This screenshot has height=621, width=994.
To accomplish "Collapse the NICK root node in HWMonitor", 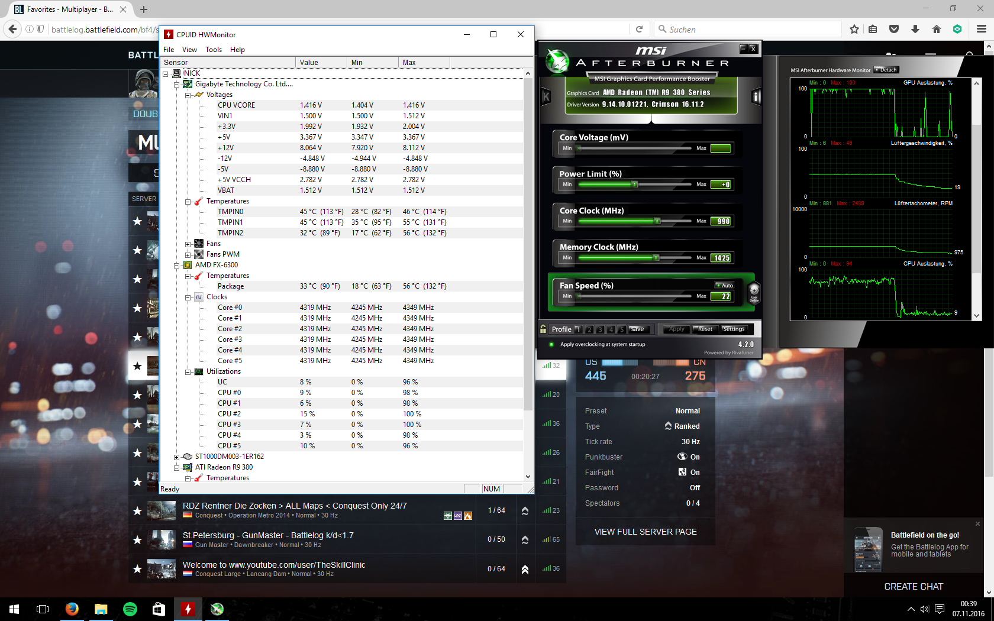I will [x=166, y=73].
